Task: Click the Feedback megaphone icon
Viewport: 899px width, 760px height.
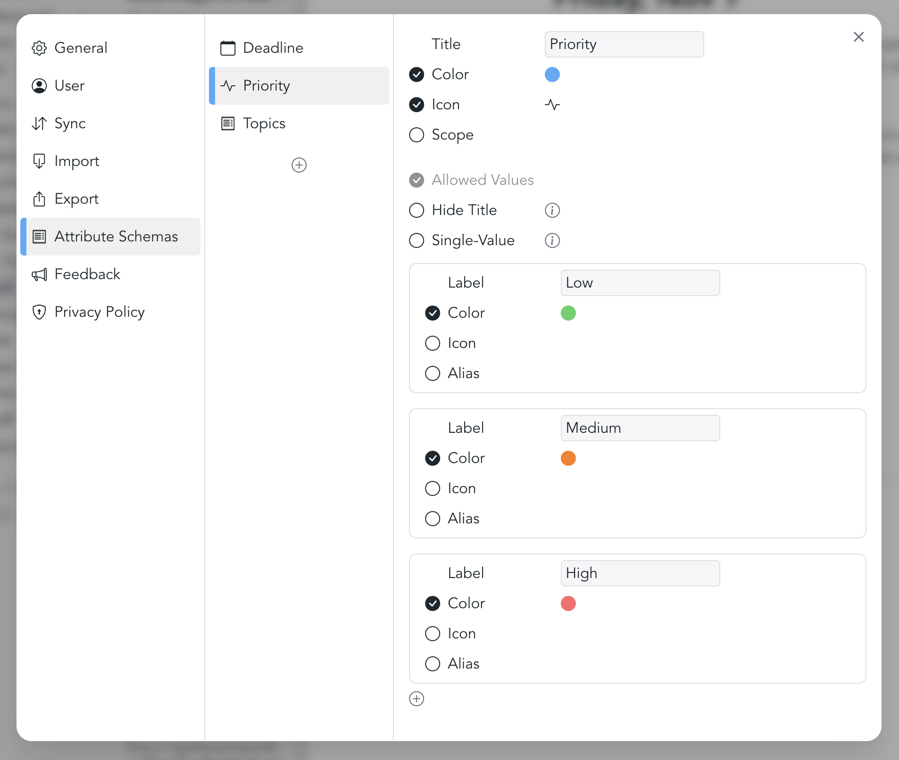Action: [x=39, y=274]
